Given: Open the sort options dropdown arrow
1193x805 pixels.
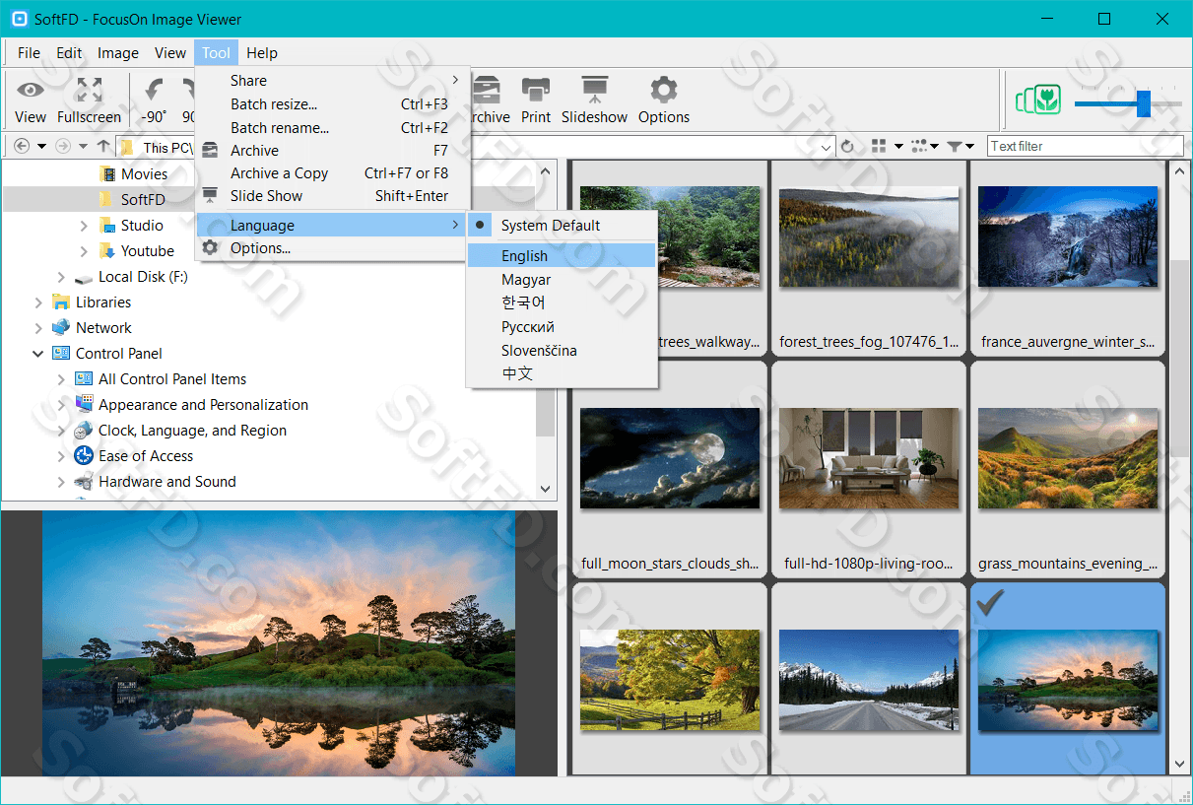Looking at the screenshot, I should click(934, 146).
